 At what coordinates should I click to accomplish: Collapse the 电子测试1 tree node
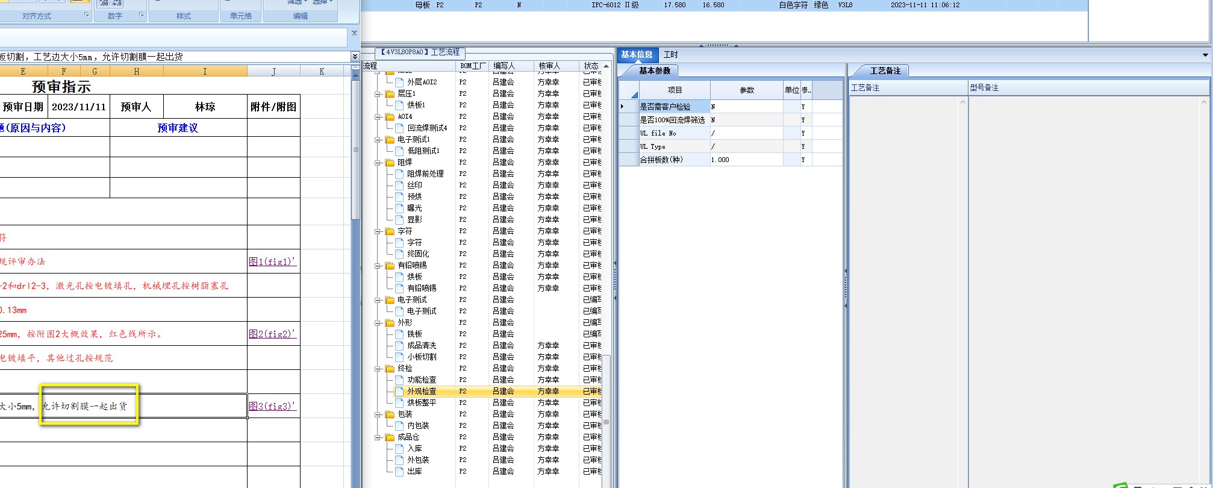(x=378, y=140)
